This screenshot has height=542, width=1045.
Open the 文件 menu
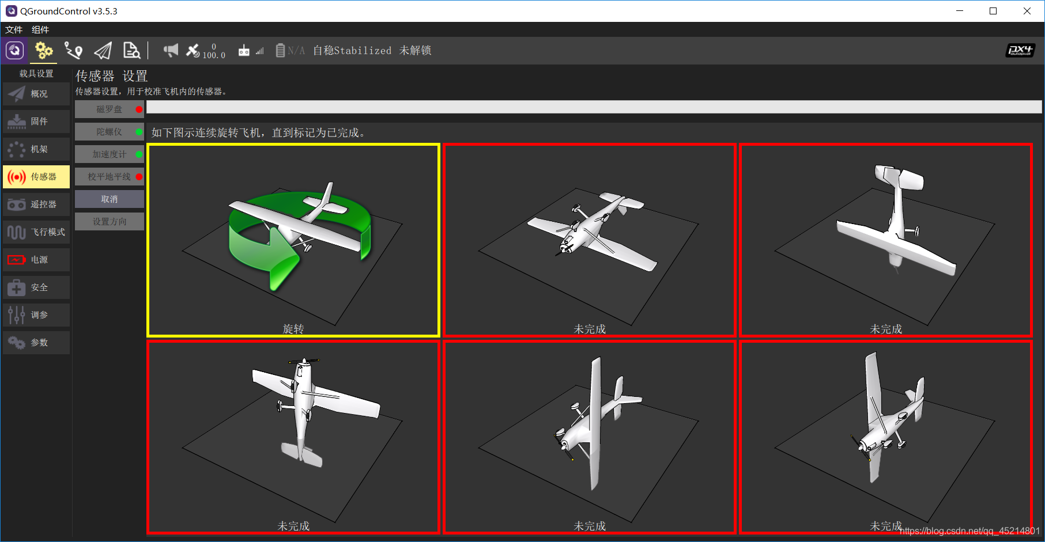(x=14, y=29)
